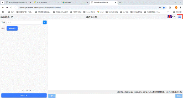Open the tab search dropdown arrow
This screenshot has width=183, height=98.
[x=2, y=2]
